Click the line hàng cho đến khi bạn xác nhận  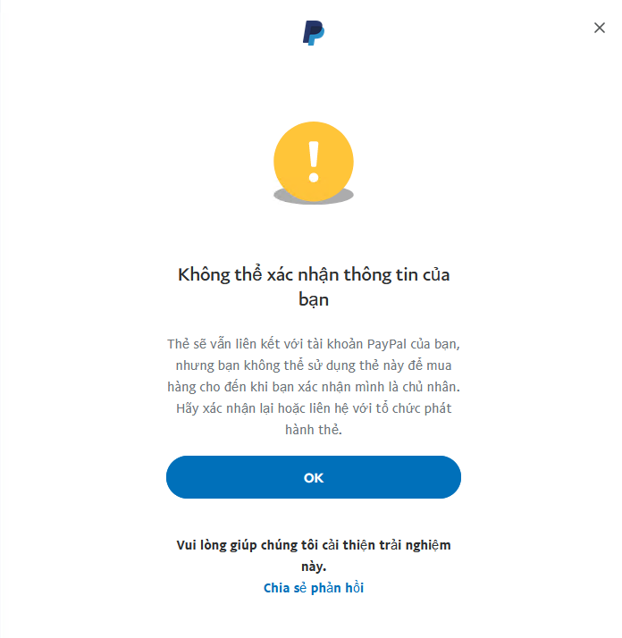pyautogui.click(x=314, y=387)
